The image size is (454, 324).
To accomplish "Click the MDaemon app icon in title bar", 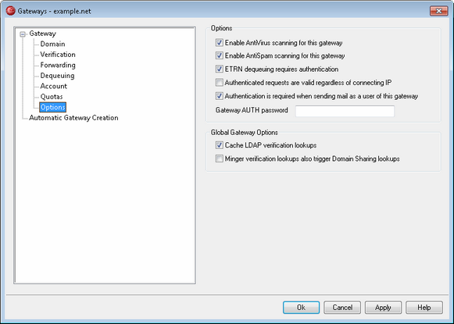I will pyautogui.click(x=10, y=11).
